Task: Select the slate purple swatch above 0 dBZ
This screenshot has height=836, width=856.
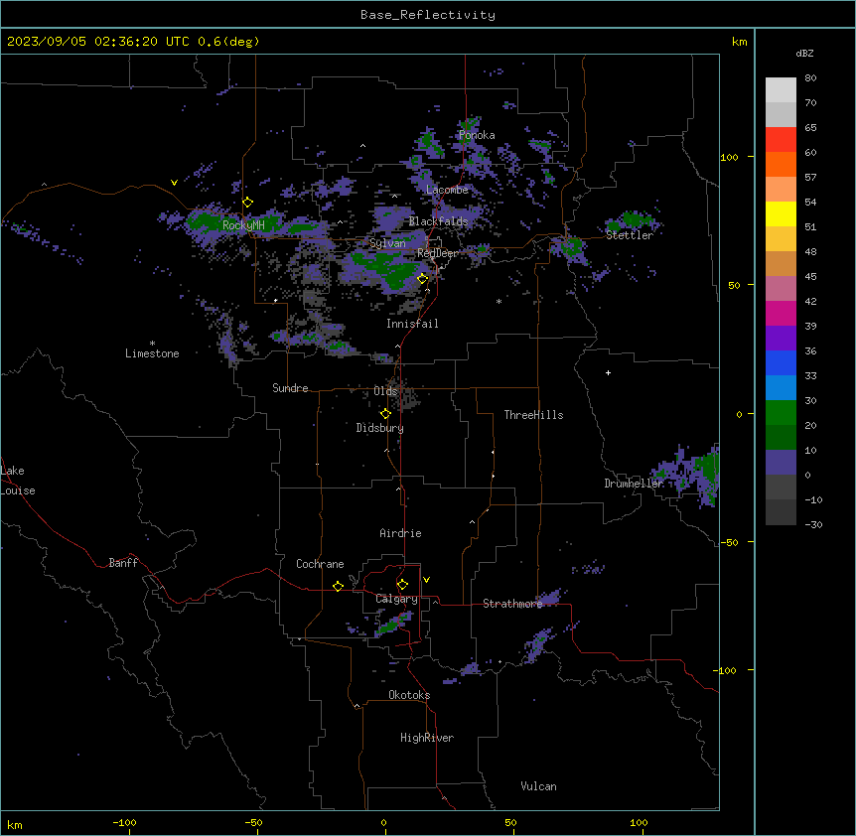Action: [x=781, y=463]
